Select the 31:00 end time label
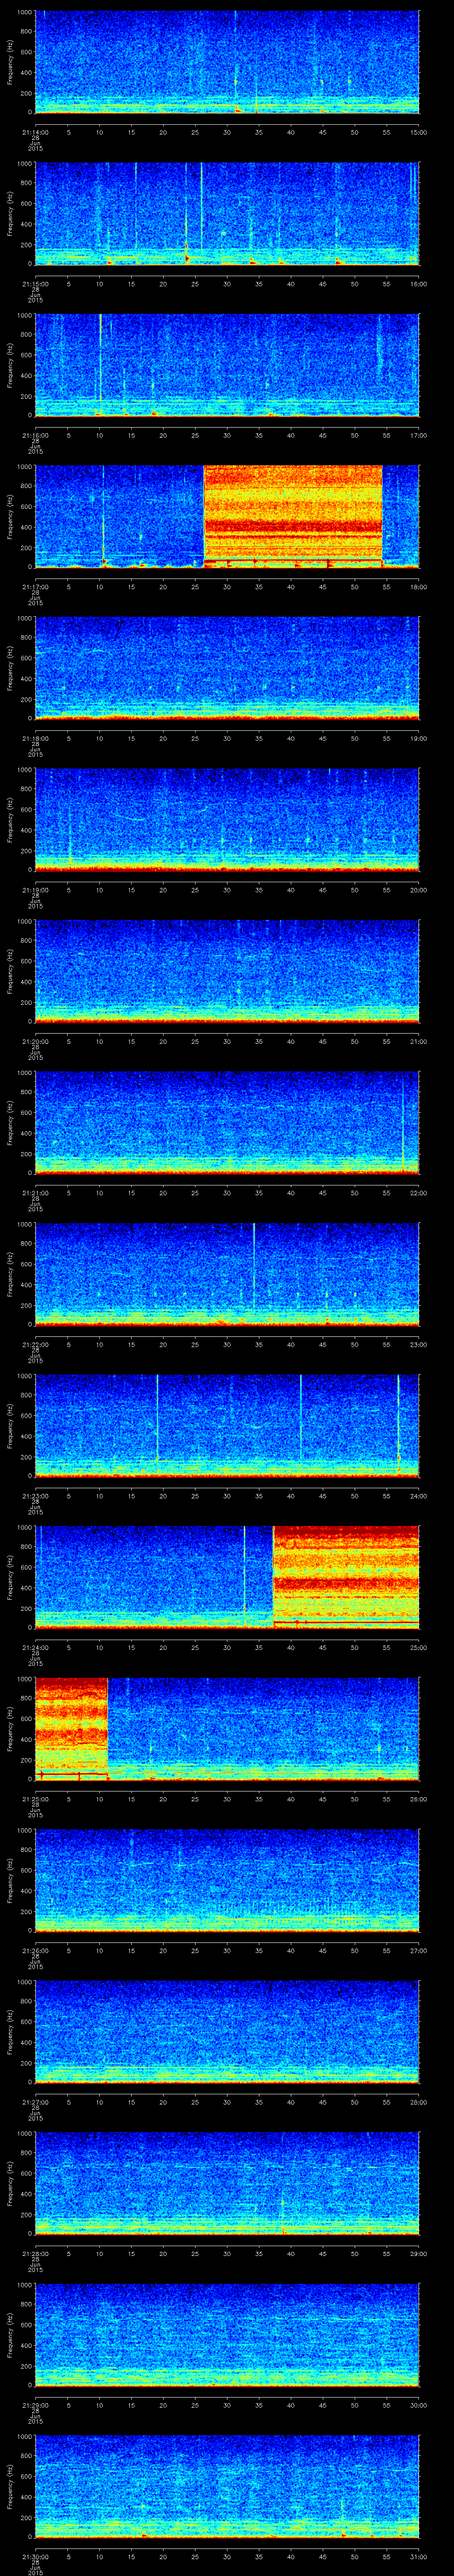 [418, 2555]
